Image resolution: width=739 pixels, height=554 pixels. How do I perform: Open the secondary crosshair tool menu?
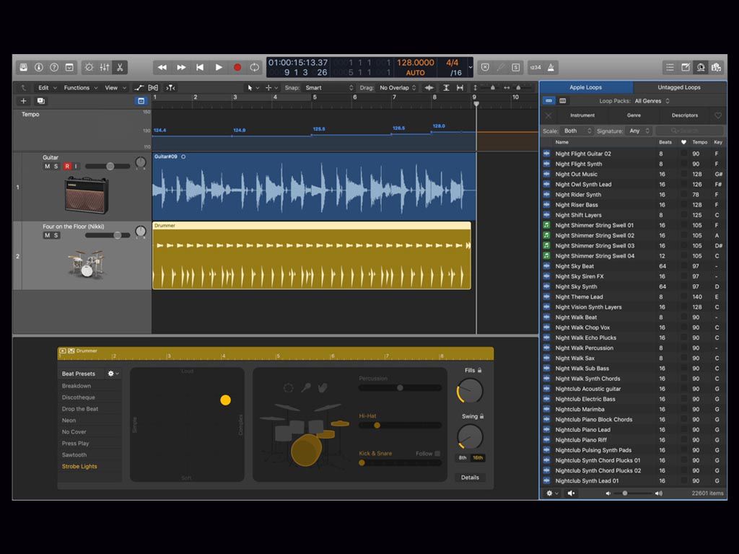point(271,87)
